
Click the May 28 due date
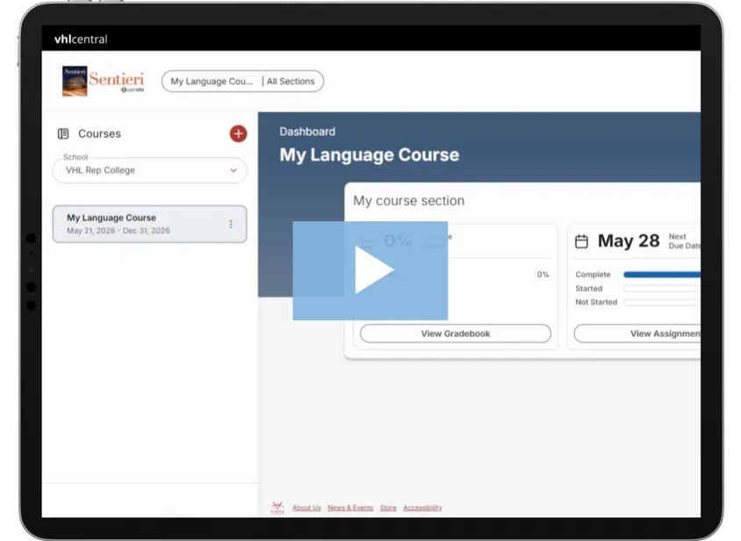tap(629, 242)
